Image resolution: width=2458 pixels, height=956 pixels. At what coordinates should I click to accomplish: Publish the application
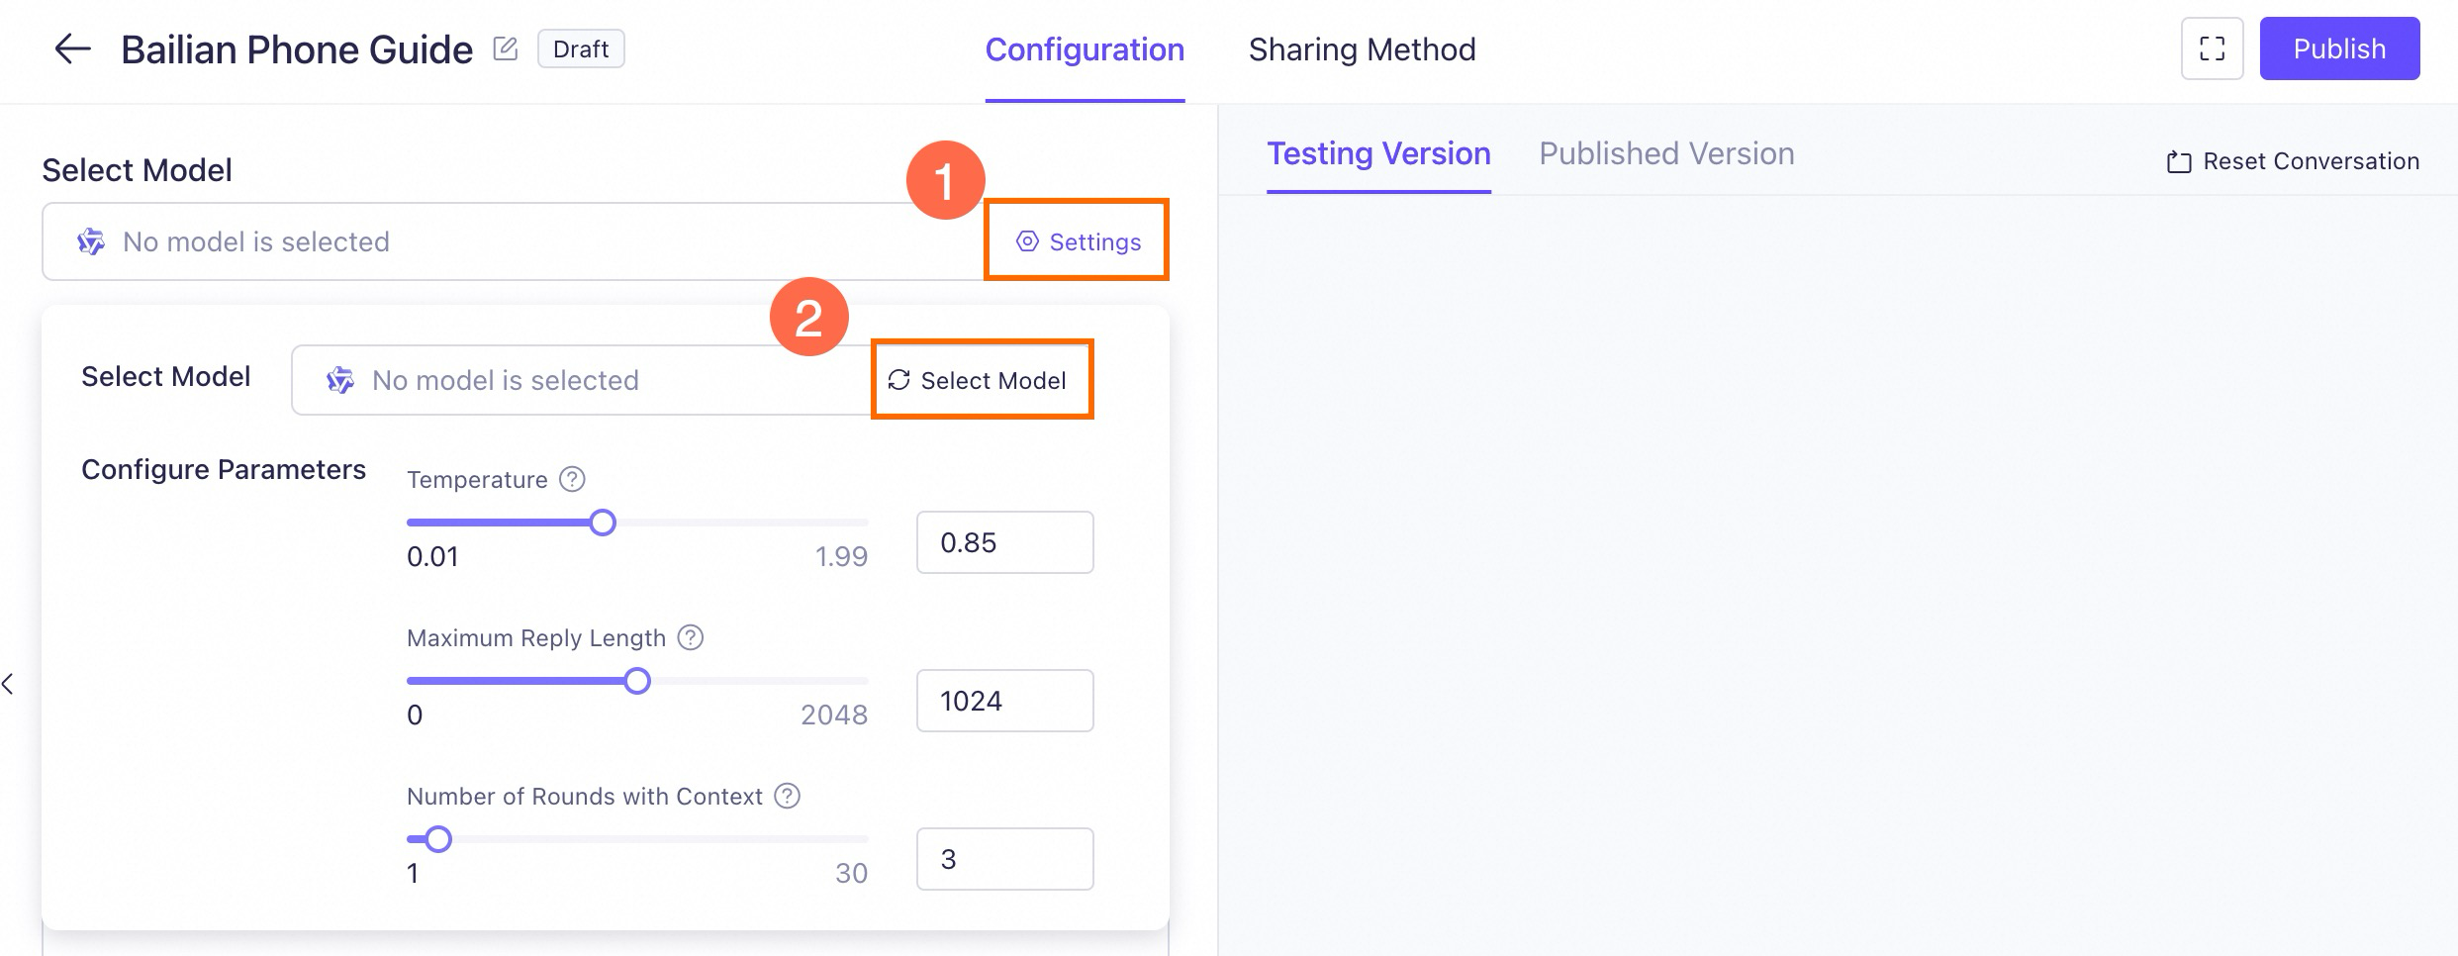pyautogui.click(x=2339, y=48)
